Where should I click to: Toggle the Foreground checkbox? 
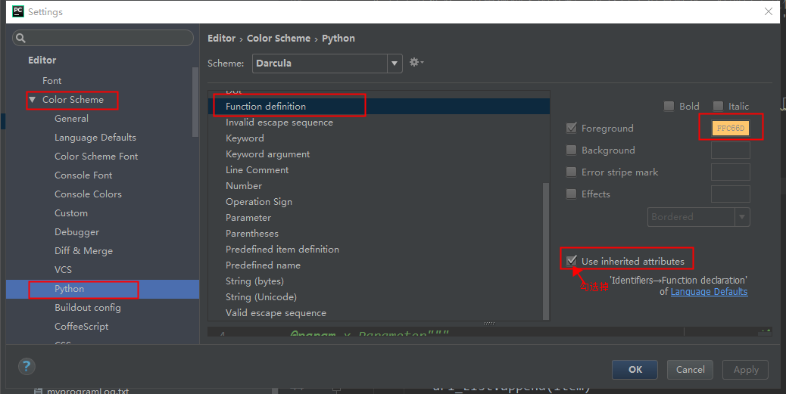(x=571, y=128)
